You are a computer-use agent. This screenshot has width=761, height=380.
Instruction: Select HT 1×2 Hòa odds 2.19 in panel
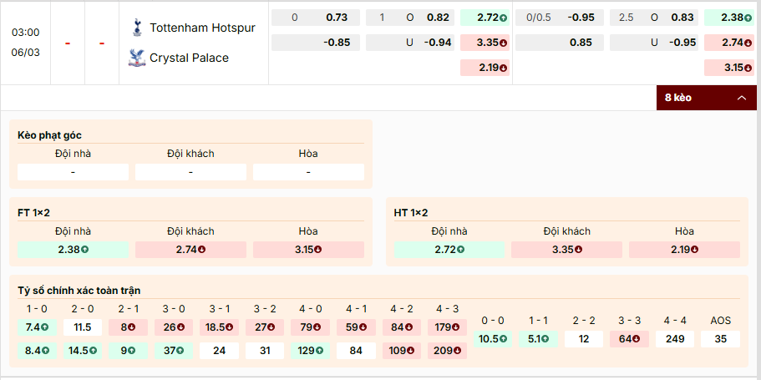(x=684, y=250)
